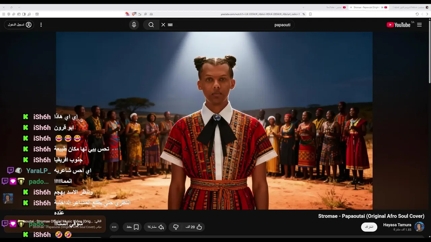Open channel name Hayasa Tamura link
This screenshot has height=242, width=431.
point(397,225)
